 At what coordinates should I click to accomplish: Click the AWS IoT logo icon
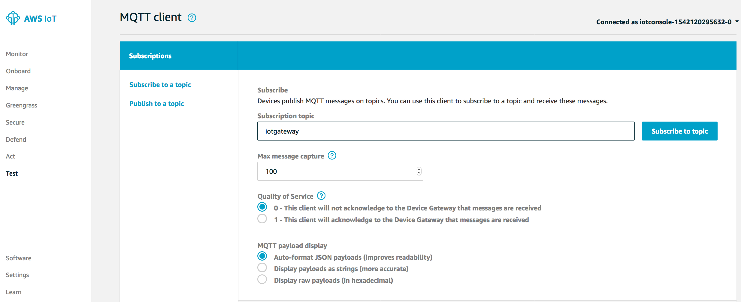tap(13, 18)
